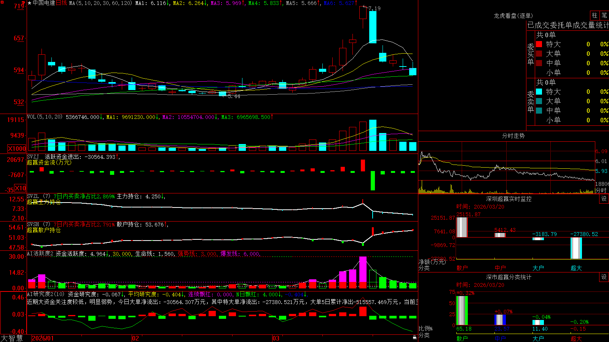Click the cyan 特大 sell order color swatch

539,92
